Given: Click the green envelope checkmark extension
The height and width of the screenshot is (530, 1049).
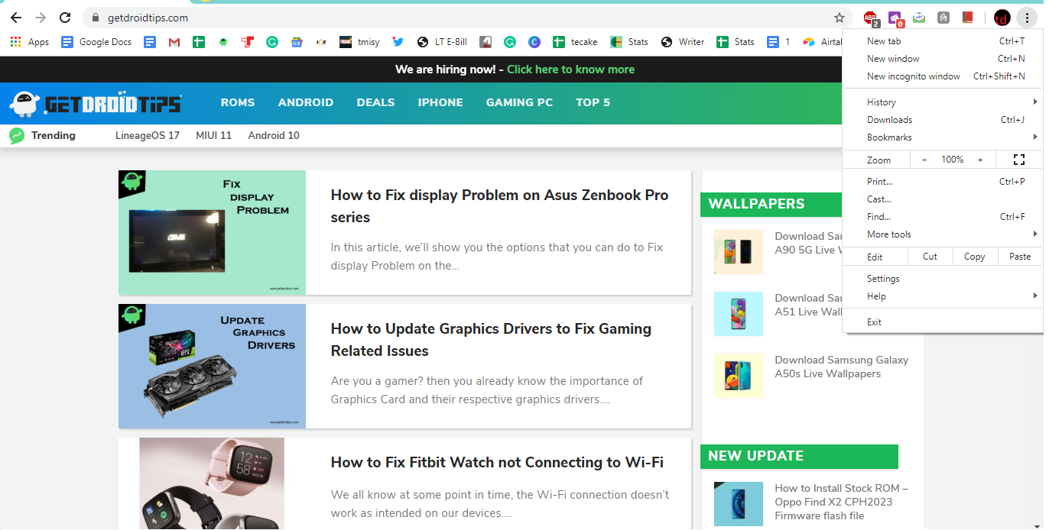Looking at the screenshot, I should [x=920, y=18].
